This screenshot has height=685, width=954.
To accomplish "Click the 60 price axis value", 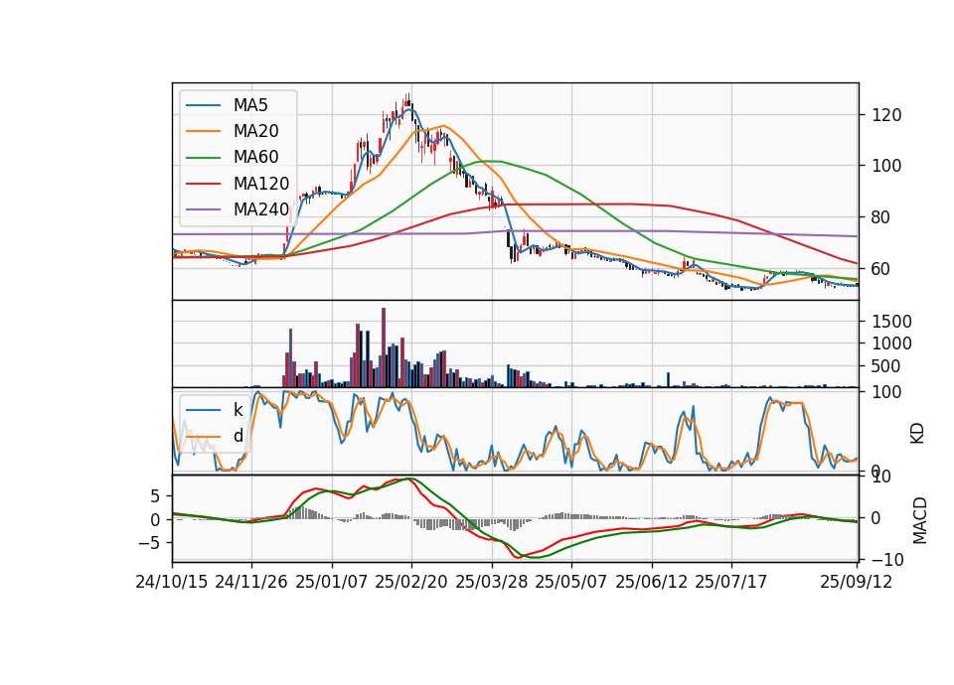I will [x=882, y=269].
